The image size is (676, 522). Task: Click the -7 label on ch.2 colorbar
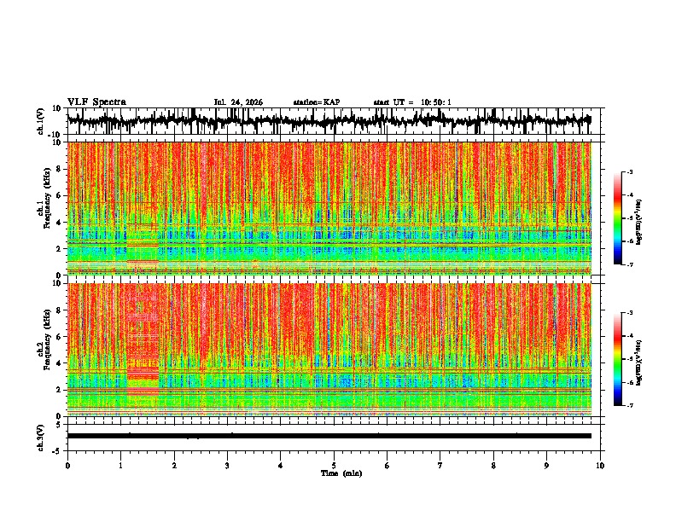pos(629,406)
